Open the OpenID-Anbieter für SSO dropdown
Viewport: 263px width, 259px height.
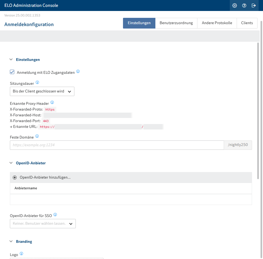(43, 223)
